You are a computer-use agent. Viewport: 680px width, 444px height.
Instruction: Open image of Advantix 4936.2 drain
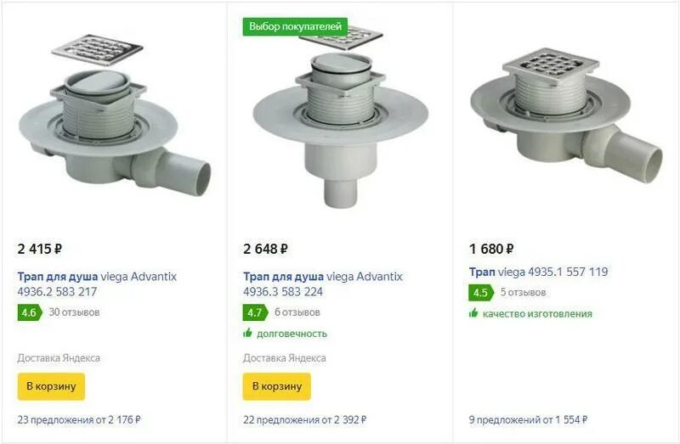click(115, 115)
